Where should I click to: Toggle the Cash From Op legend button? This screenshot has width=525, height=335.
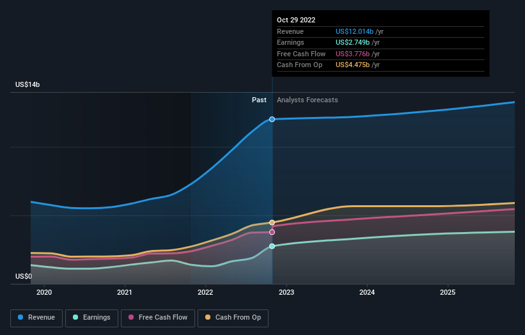(x=233, y=318)
